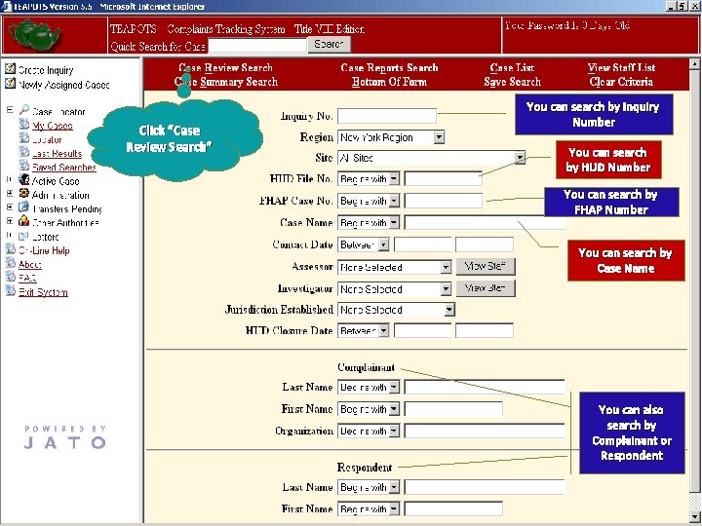Open the Case List
The width and height of the screenshot is (702, 526).
tap(512, 67)
